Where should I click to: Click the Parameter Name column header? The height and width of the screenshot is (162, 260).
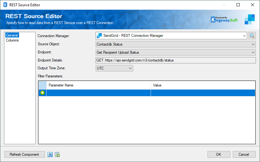(98, 85)
